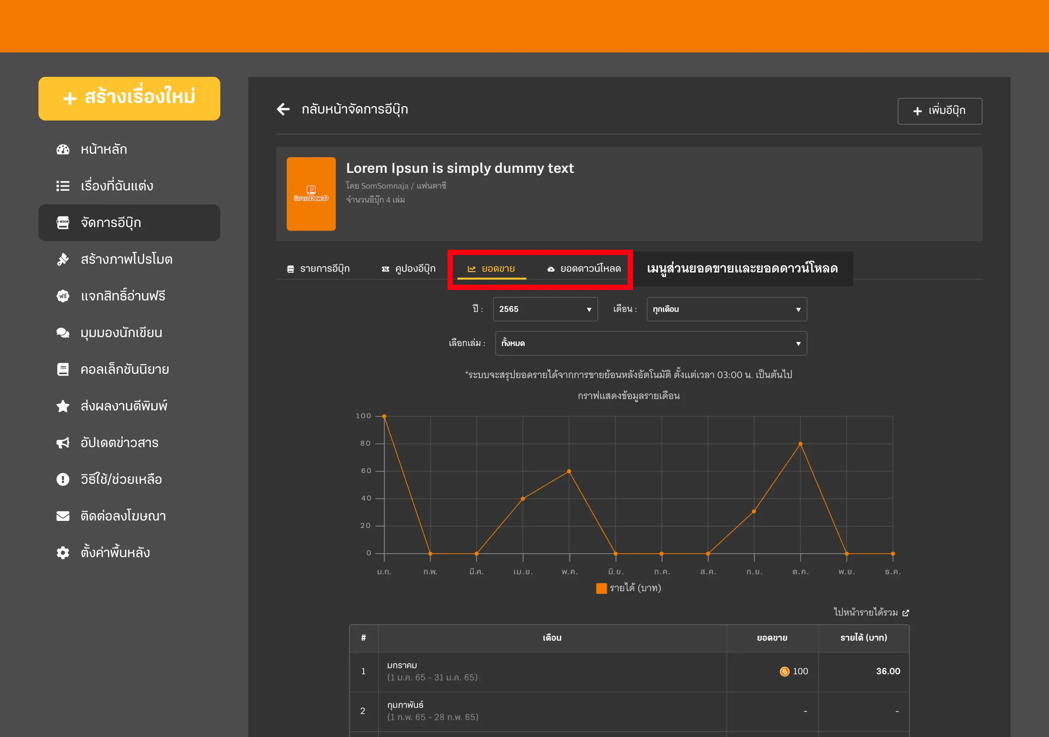Click the e-book icon beside จัดการอีบุ๊ก
The image size is (1049, 737).
pos(63,223)
